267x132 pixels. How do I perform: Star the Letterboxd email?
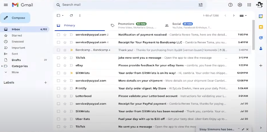(x=65, y=96)
